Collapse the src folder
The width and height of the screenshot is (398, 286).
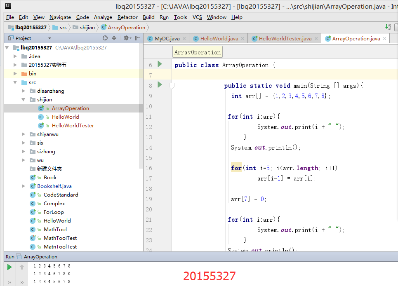coord(15,82)
